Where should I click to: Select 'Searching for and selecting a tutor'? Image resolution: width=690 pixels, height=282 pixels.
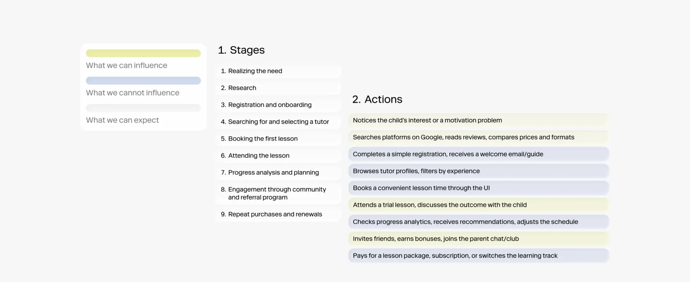tap(278, 122)
